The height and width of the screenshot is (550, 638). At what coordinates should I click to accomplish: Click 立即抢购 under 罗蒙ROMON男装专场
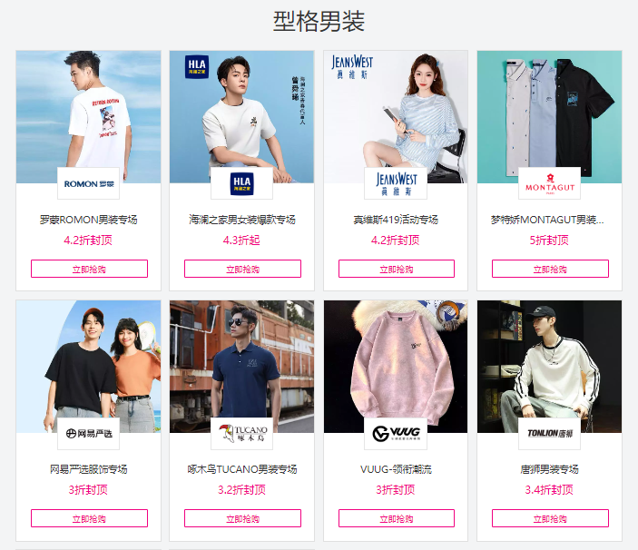[89, 269]
